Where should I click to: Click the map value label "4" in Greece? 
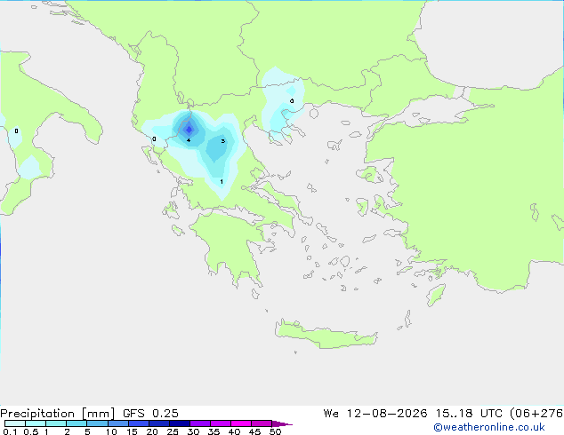click(189, 140)
